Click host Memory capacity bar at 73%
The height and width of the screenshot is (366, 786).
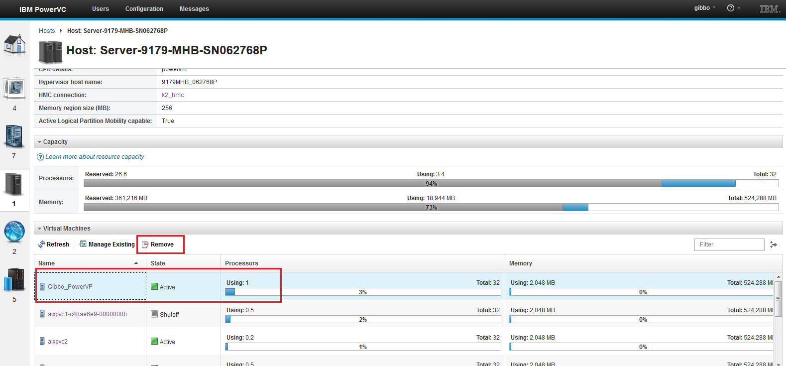coord(431,207)
